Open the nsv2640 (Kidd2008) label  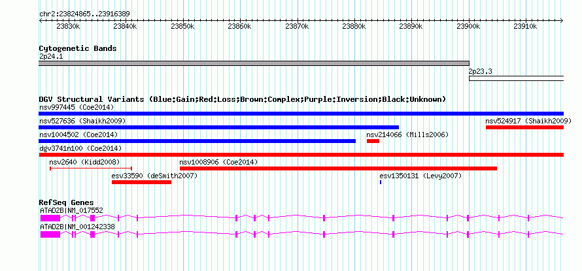(x=84, y=162)
